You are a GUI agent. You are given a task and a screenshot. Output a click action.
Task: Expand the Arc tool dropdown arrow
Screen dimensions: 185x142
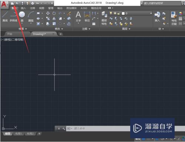[31, 23]
